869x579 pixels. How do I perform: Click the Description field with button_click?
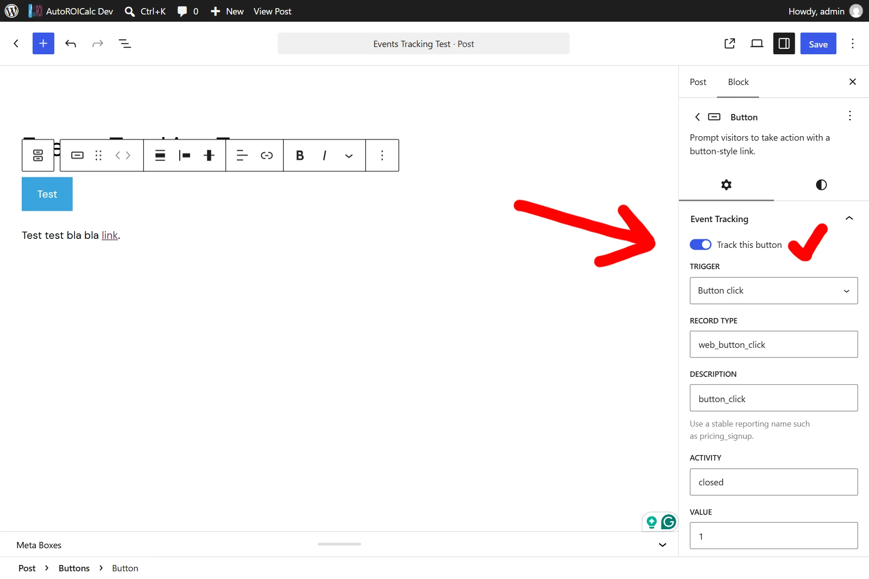[774, 398]
